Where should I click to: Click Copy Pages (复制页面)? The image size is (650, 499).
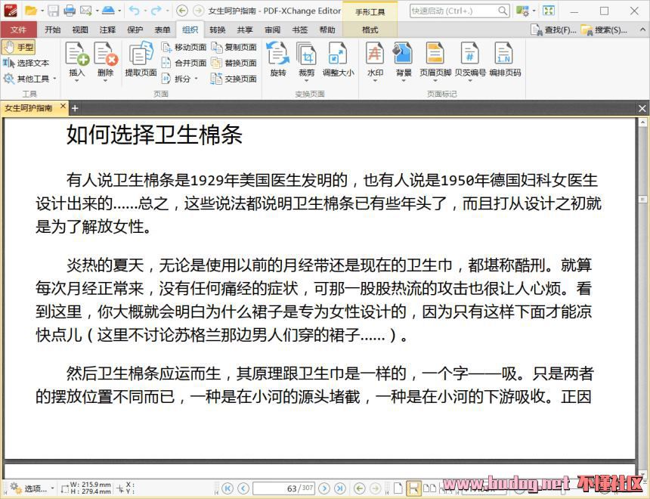point(234,48)
